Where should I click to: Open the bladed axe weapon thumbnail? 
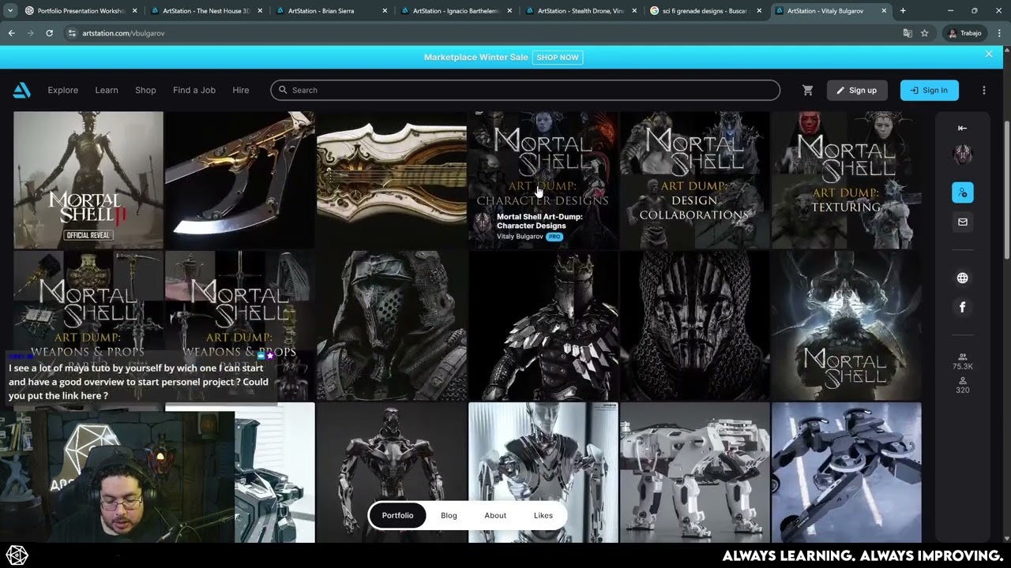(x=240, y=180)
